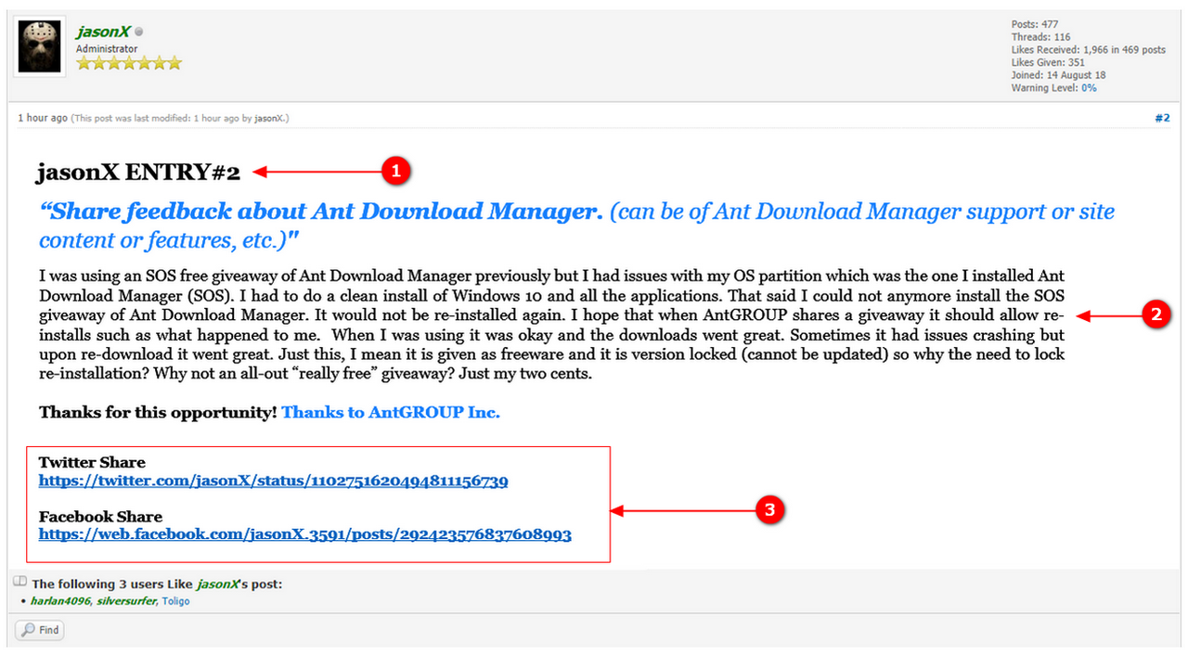Click the administrator star rating row
1188x655 pixels.
tap(128, 63)
